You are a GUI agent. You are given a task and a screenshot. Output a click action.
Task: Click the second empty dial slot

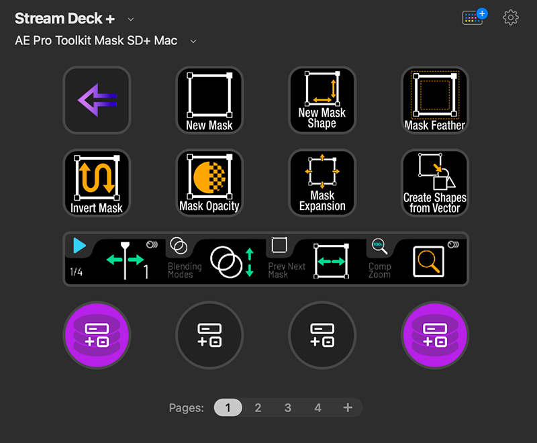coord(209,335)
